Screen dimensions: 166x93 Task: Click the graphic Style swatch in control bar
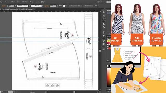[x=64, y=6]
